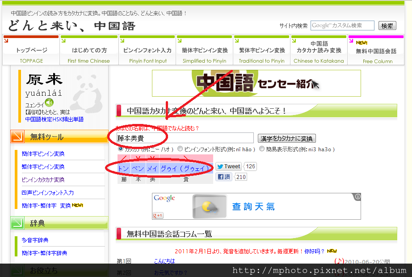Screen dimensions: 412x277
Task: Open the 無料中国語会話 Free Column tab
Action: coord(376,50)
